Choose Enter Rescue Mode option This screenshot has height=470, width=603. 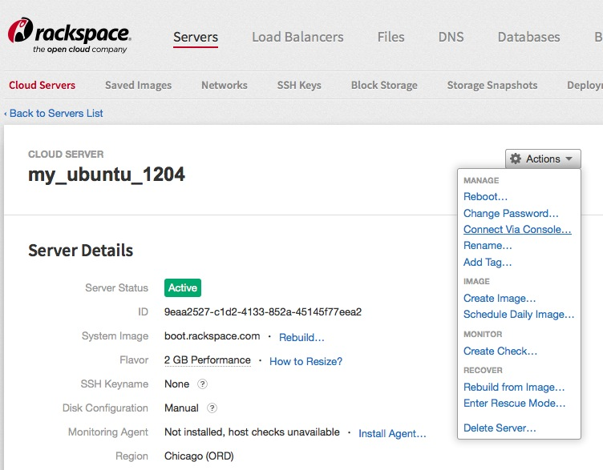click(x=514, y=404)
